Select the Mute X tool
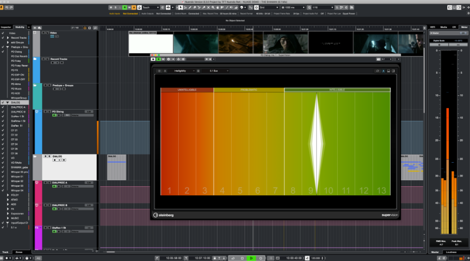The image size is (470, 261). click(x=208, y=7)
